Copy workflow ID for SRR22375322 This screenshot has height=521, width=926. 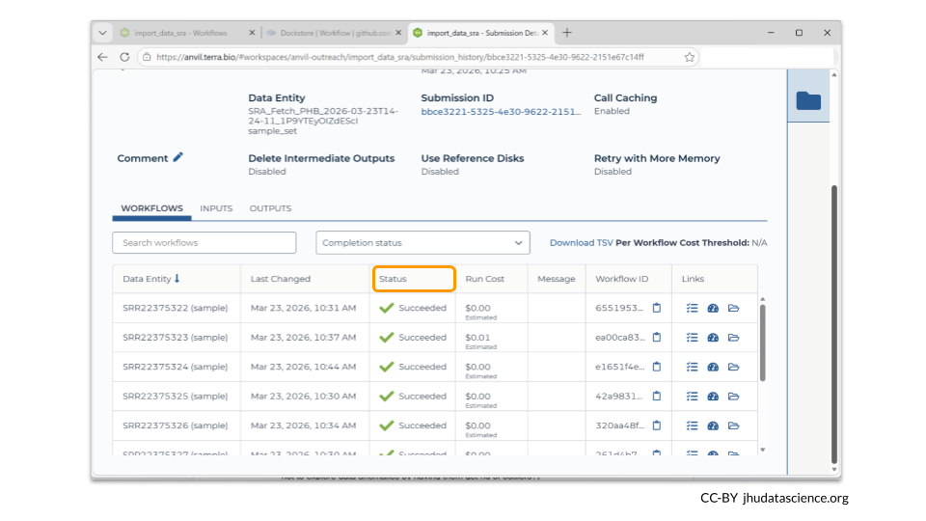657,309
